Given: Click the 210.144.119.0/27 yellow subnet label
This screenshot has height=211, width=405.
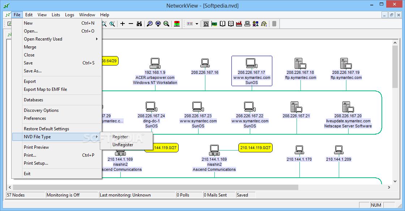Looking at the screenshot, I should [255, 148].
